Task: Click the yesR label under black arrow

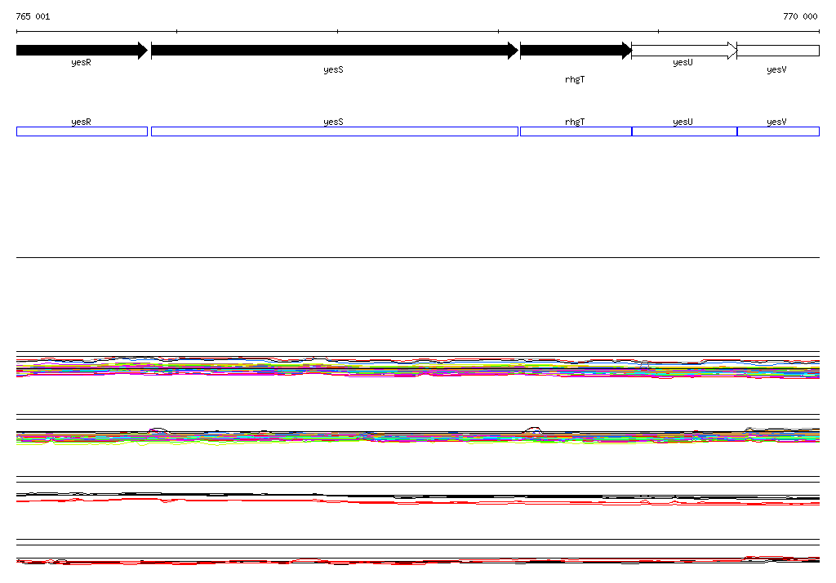Action: [81, 62]
